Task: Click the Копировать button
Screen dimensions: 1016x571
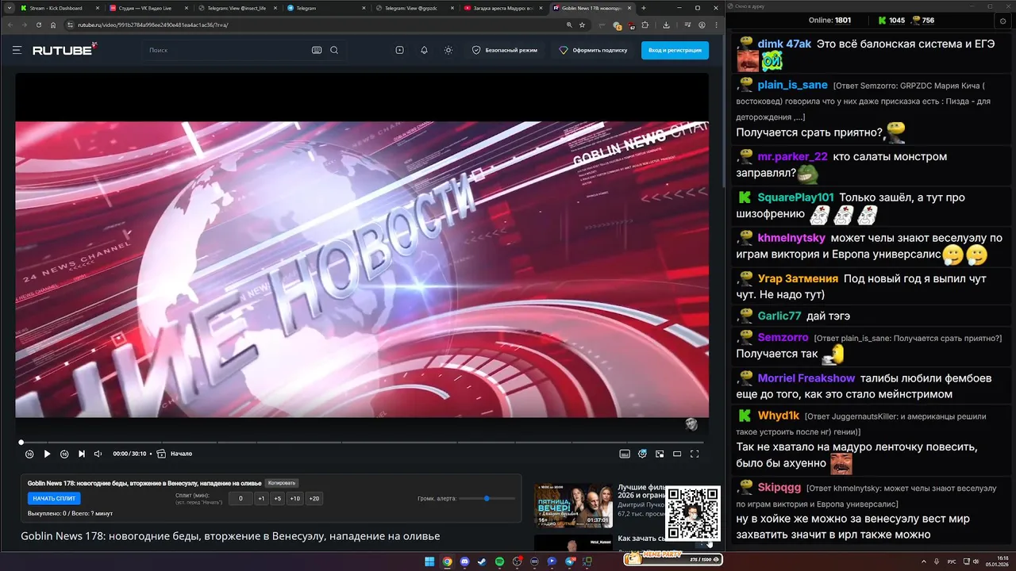Action: (x=282, y=483)
